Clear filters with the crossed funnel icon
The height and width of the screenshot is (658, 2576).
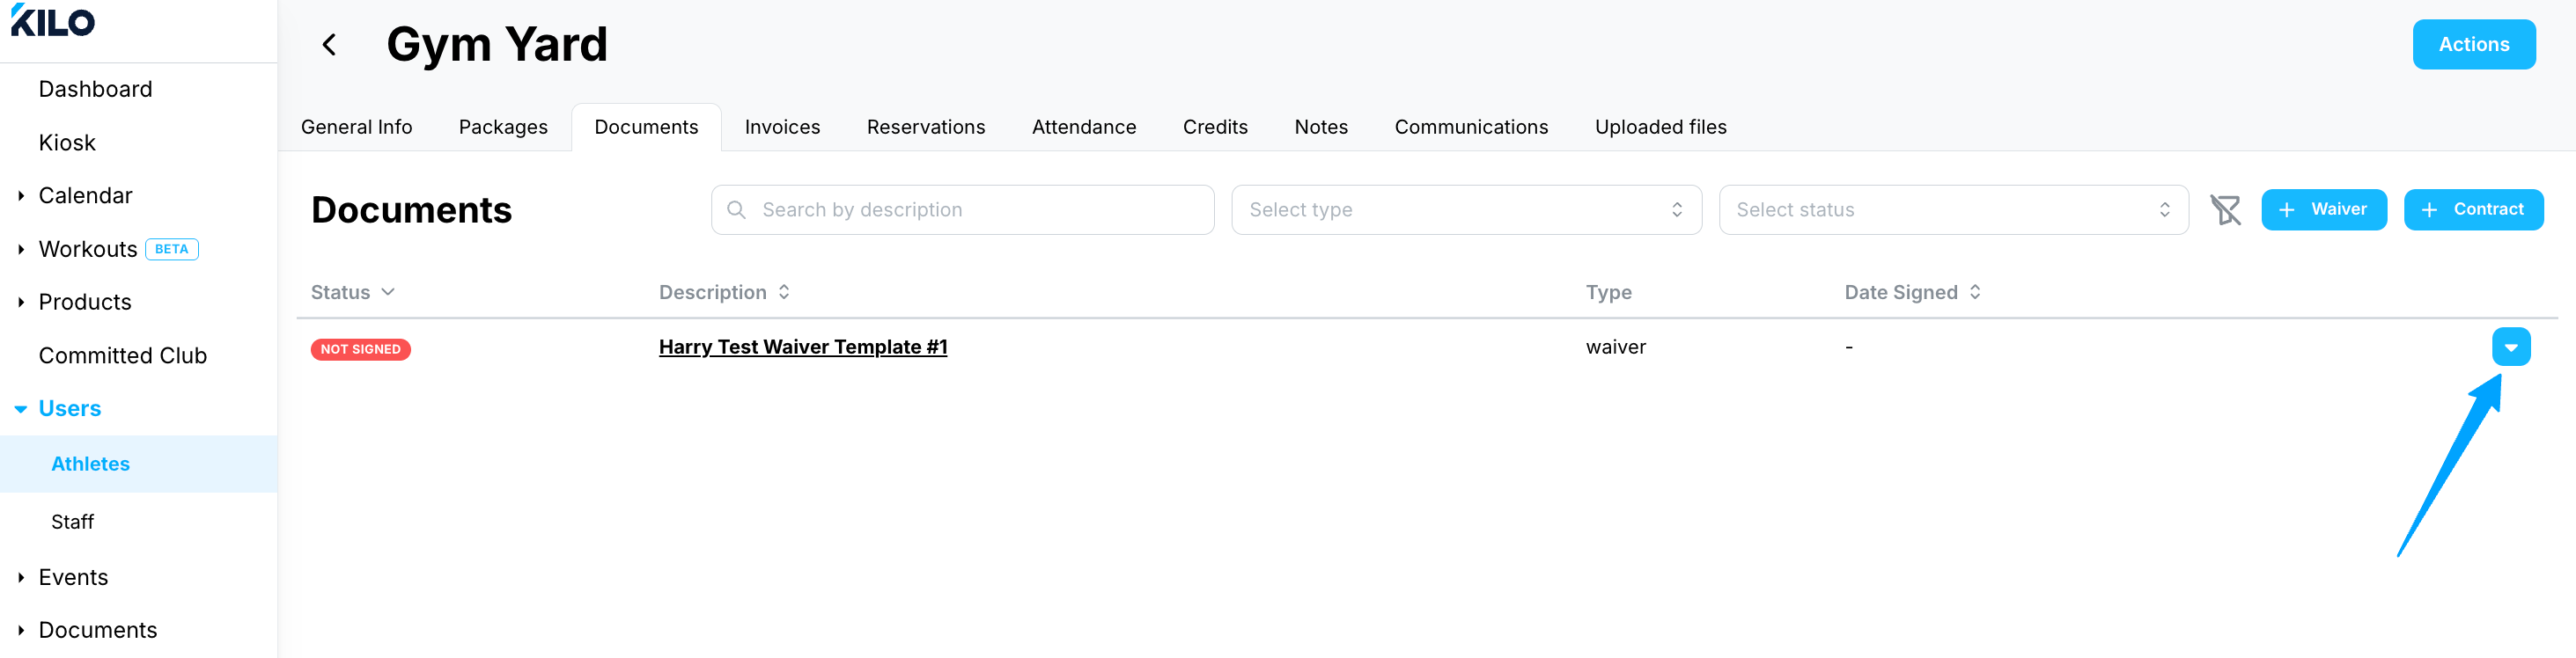[x=2224, y=209]
